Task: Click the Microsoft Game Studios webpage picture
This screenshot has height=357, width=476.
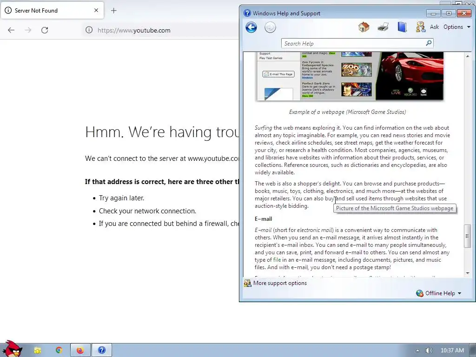Action: click(350, 76)
